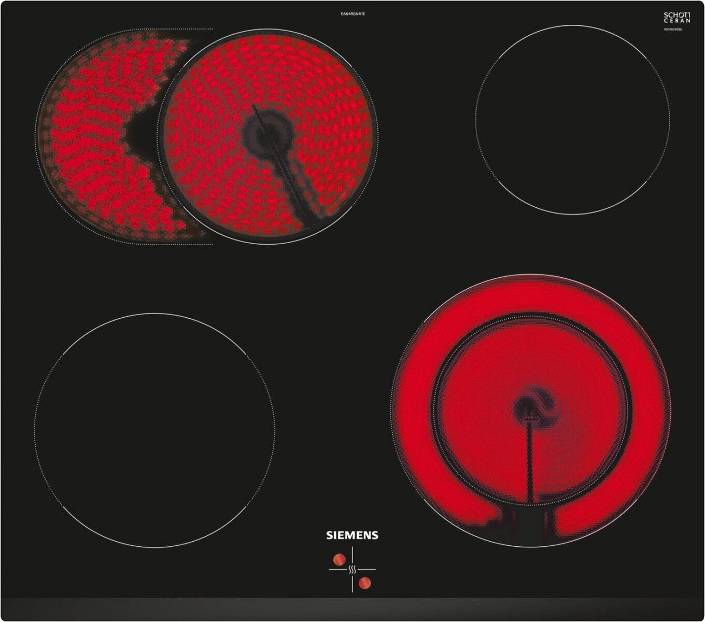Click the 9001609080 number under SCHOTT CERAN
Screen dimensions: 705x622
point(672,30)
